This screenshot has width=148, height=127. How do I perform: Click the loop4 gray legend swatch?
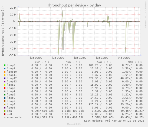5,91
